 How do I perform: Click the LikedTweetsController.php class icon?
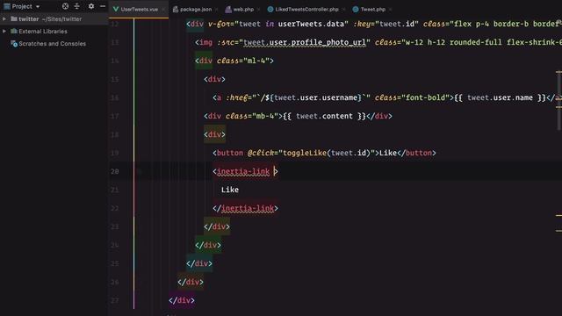270,10
